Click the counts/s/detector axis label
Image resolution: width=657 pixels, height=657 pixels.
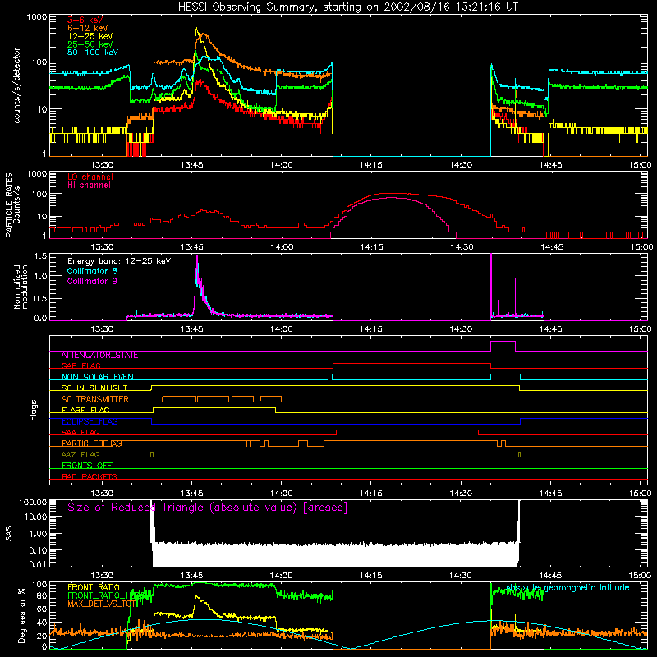click(16, 85)
